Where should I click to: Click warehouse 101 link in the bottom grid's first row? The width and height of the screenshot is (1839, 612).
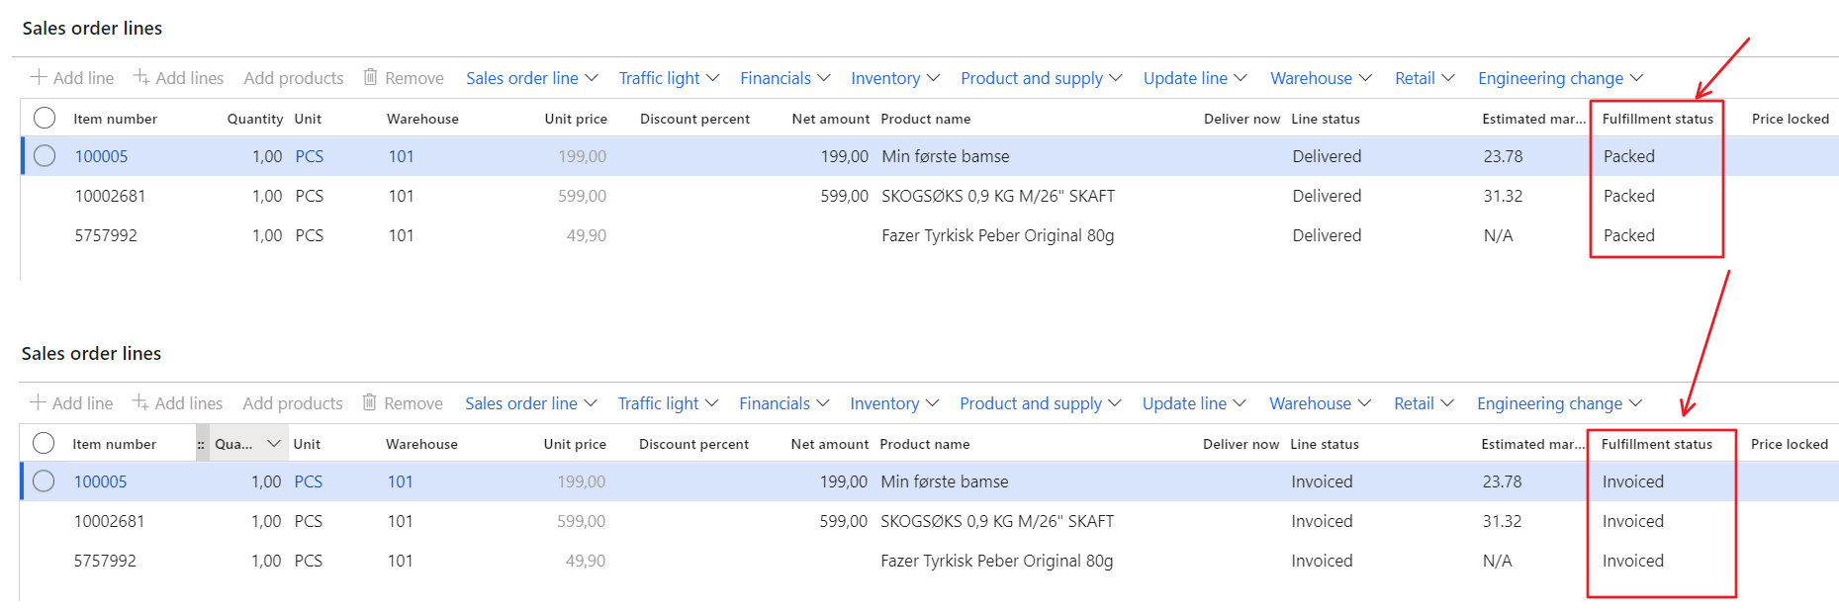click(400, 481)
